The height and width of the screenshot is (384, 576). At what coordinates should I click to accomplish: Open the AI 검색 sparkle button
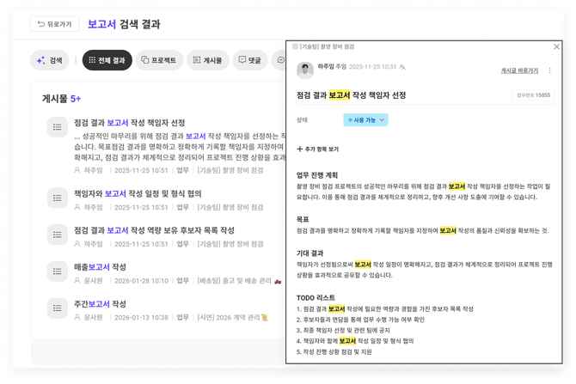[x=50, y=60]
